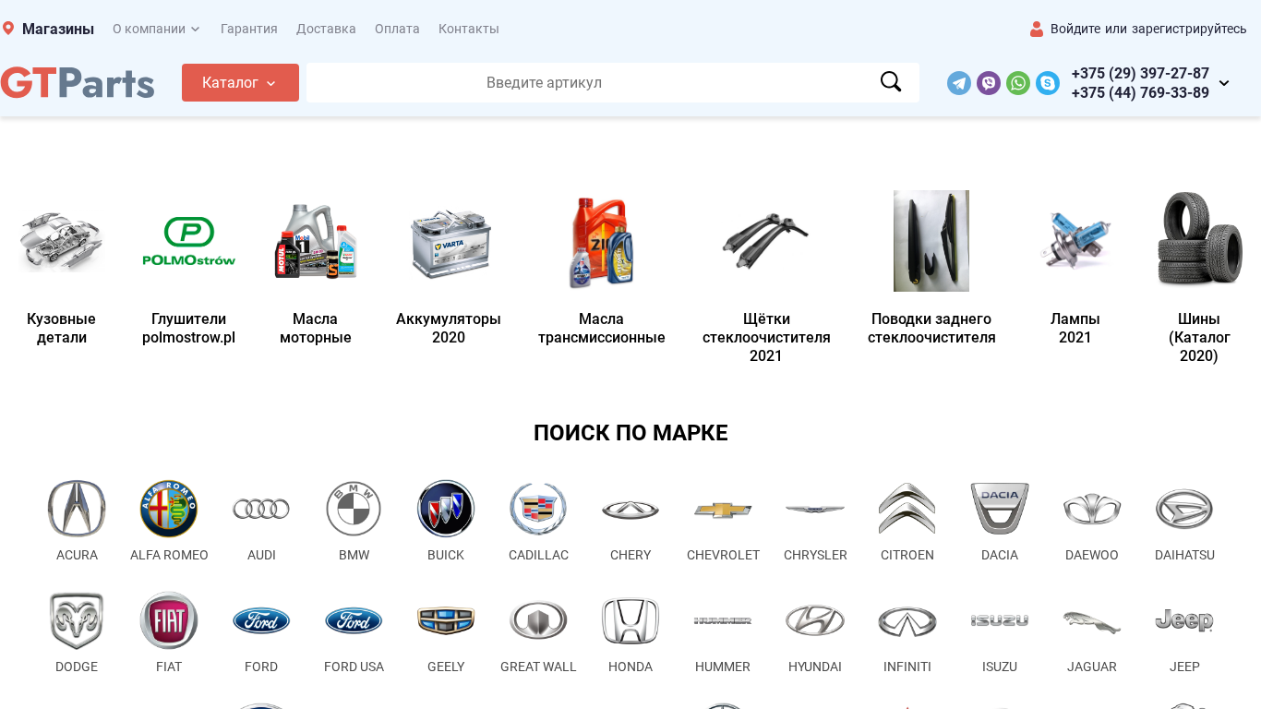Select the Daihatsu brand logo
1261x709 pixels.
click(1184, 509)
